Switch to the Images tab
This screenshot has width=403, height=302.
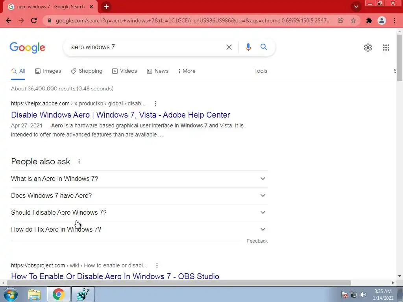click(48, 71)
